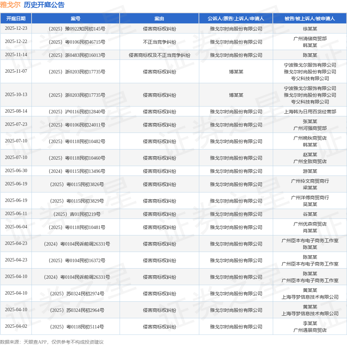Image resolution: width=347 pixels, height=345 pixels.
Task: Click 宁波雅戈尔服饰有限公司 in the 2025-11-07 row
Action: coord(310,65)
